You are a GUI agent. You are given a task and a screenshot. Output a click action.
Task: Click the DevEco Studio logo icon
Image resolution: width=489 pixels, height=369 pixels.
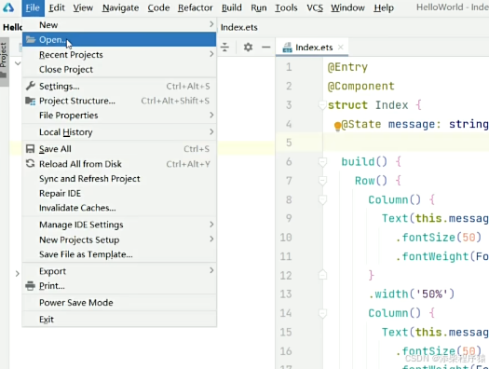tap(8, 7)
